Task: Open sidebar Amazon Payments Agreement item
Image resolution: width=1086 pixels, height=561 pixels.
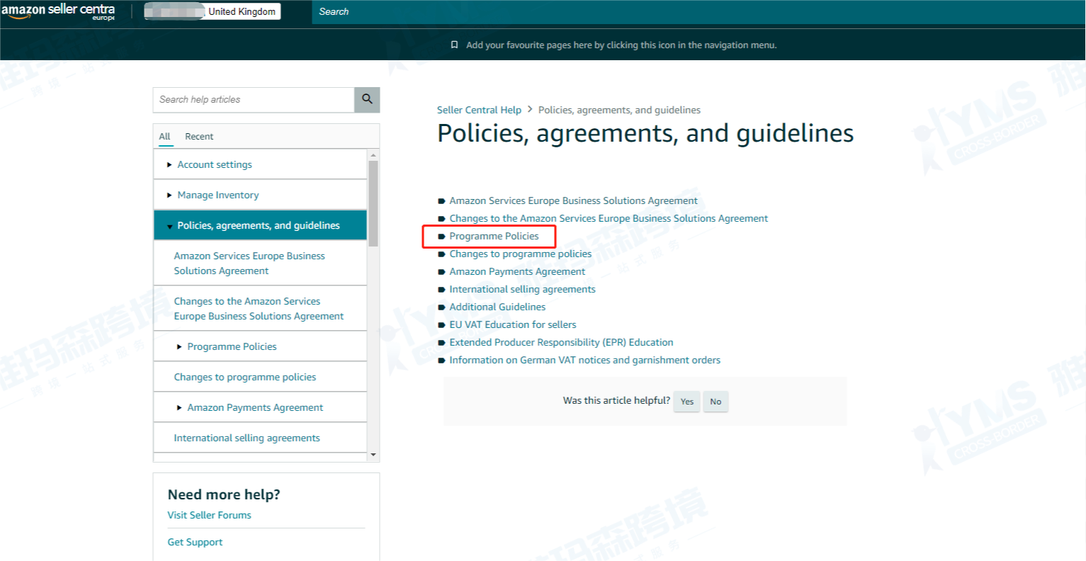Action: click(255, 407)
